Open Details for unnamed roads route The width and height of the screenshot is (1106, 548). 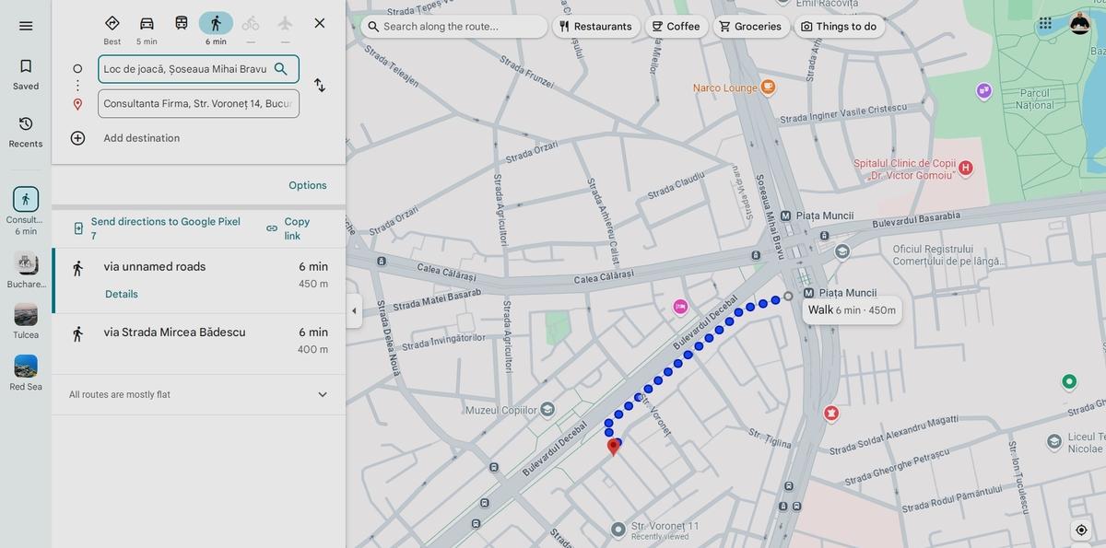[122, 295]
